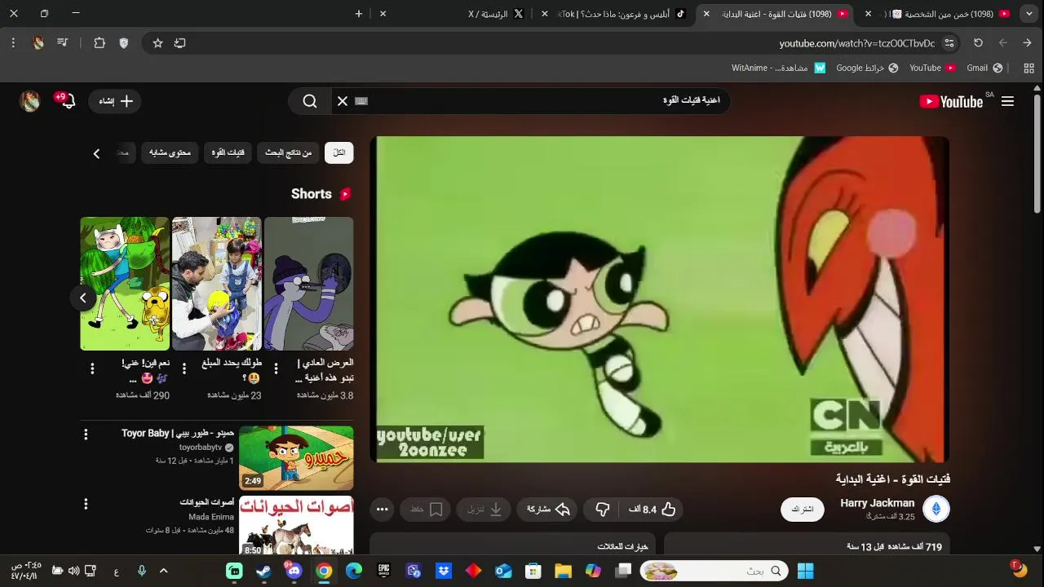Download the video using تنزيل
The image size is (1044, 587).
click(484, 510)
